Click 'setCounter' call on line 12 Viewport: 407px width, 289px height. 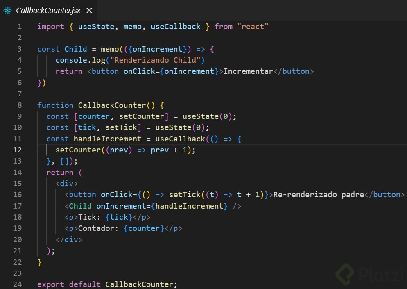78,150
